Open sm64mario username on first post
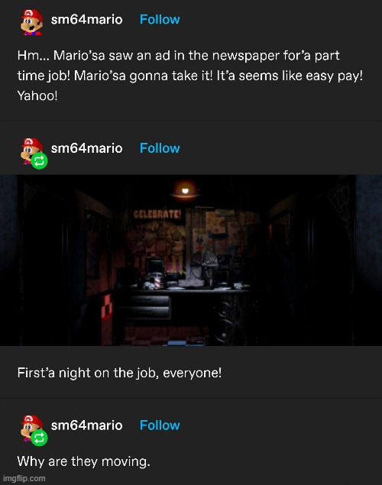Image resolution: width=382 pixels, height=485 pixels. [86, 20]
